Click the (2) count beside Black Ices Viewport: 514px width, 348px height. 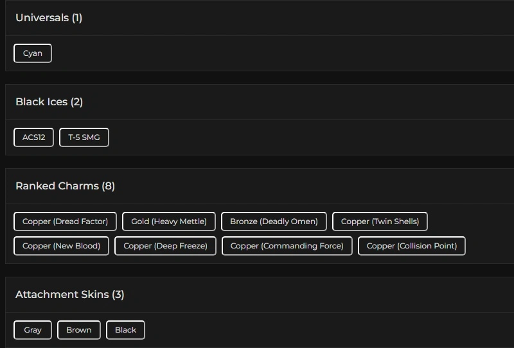pyautogui.click(x=76, y=102)
